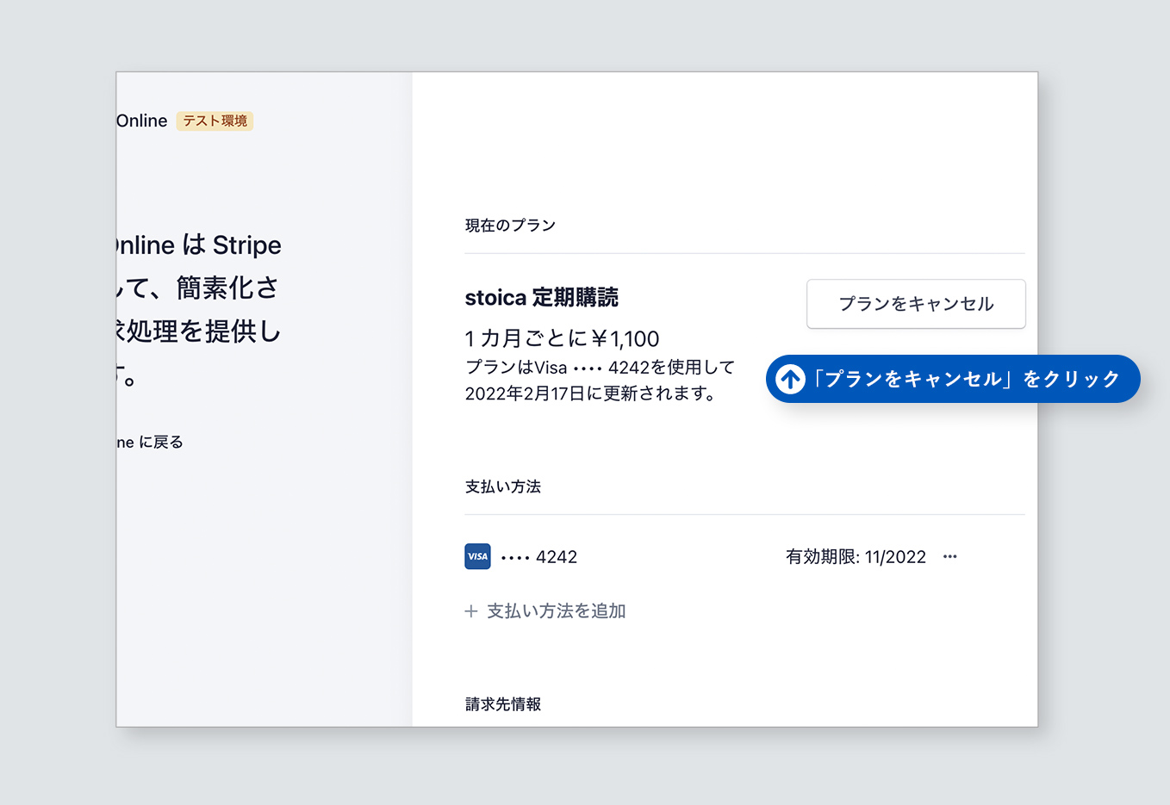Click the •••• 4242 card number row

click(x=539, y=557)
